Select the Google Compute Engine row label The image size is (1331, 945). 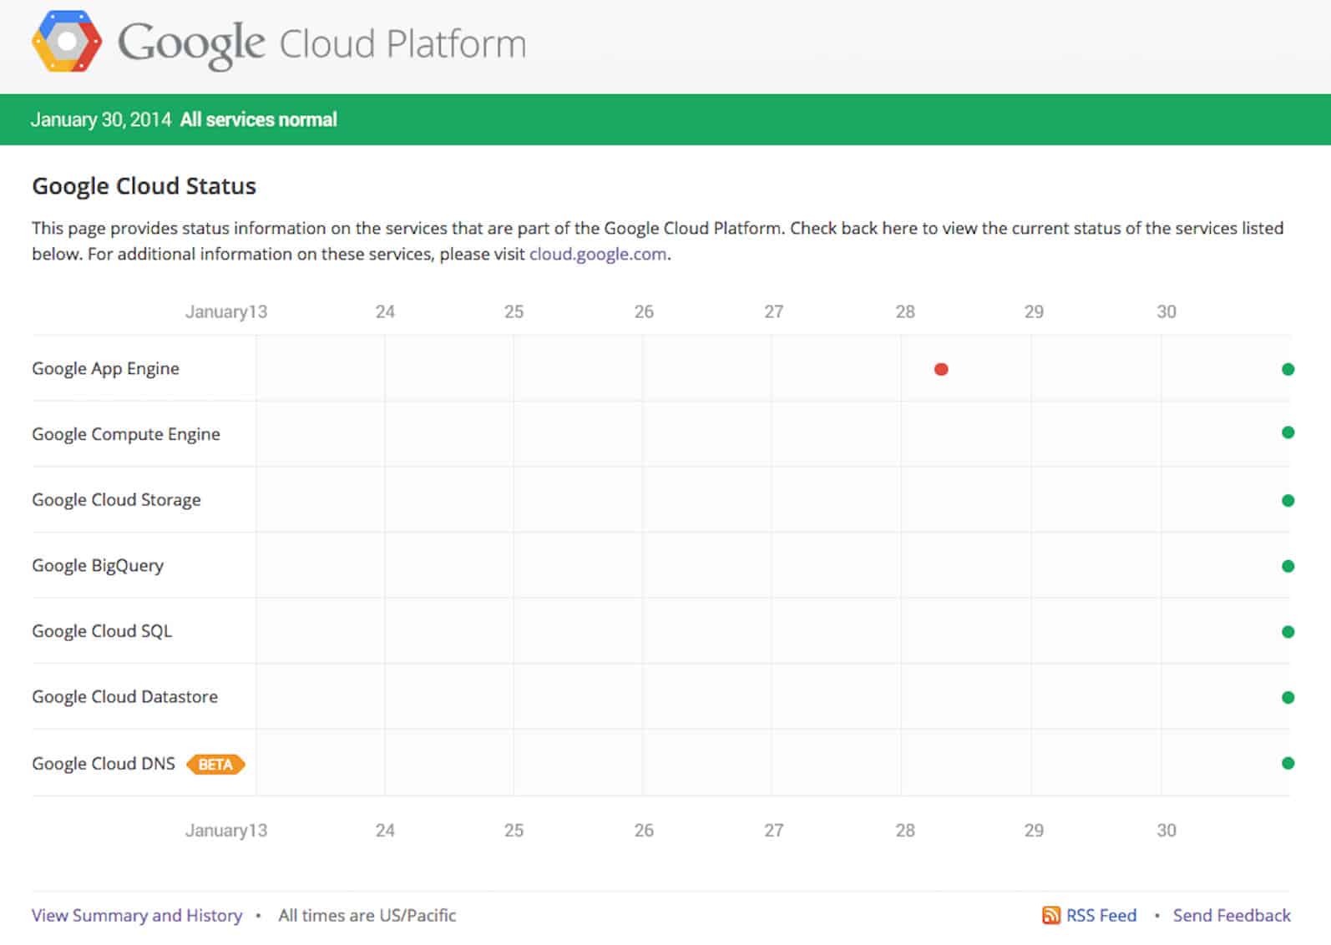[x=126, y=434]
